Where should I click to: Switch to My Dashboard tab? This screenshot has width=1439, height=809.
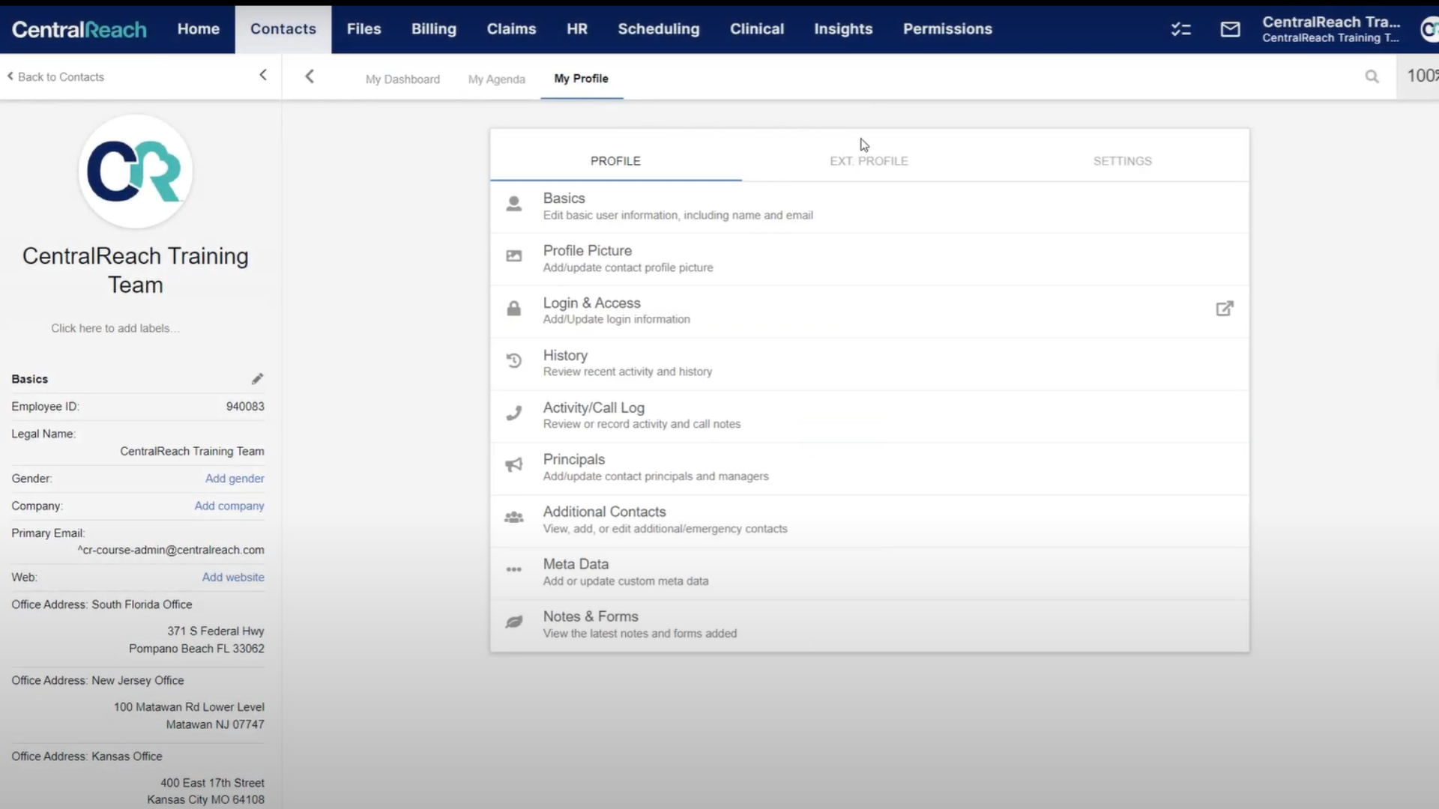coord(402,79)
